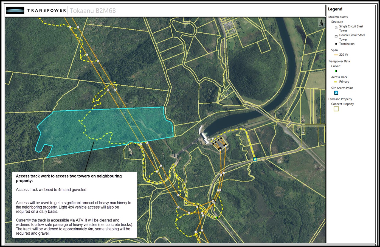The height and width of the screenshot is (247, 380).
Task: Click the Single Circuit Steel Tower legend symbol
Action: pyautogui.click(x=336, y=28)
